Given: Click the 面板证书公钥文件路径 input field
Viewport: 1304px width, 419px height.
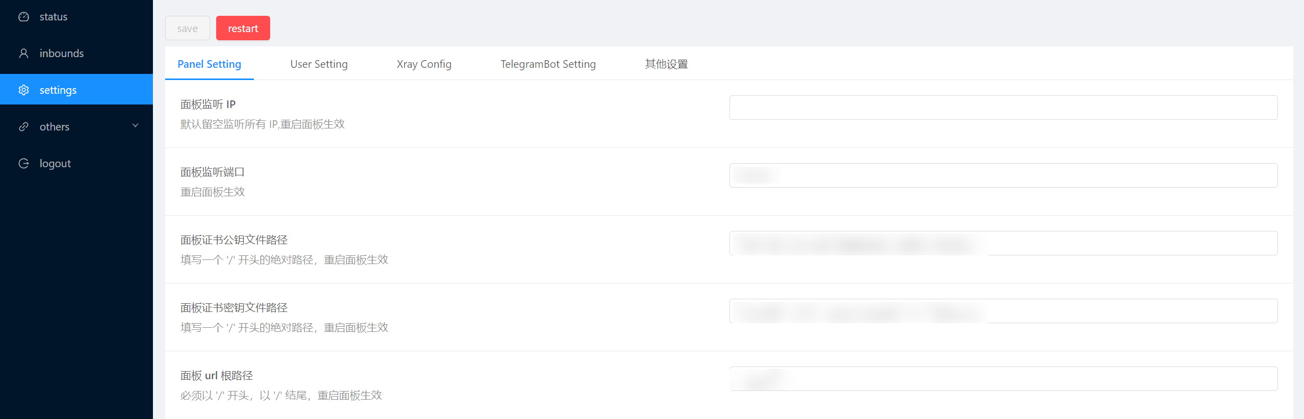Looking at the screenshot, I should click(1003, 243).
